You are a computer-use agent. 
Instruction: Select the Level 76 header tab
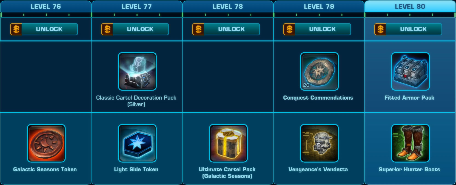tap(46, 6)
